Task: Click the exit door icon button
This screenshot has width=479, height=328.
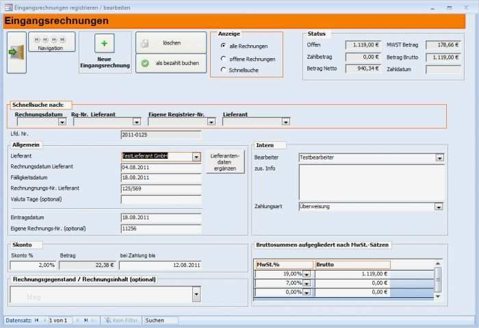Action: click(x=17, y=53)
